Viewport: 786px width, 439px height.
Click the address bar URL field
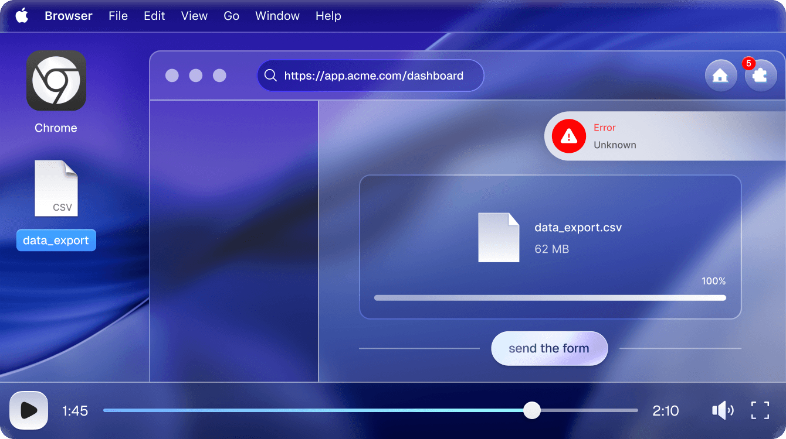pyautogui.click(x=371, y=76)
